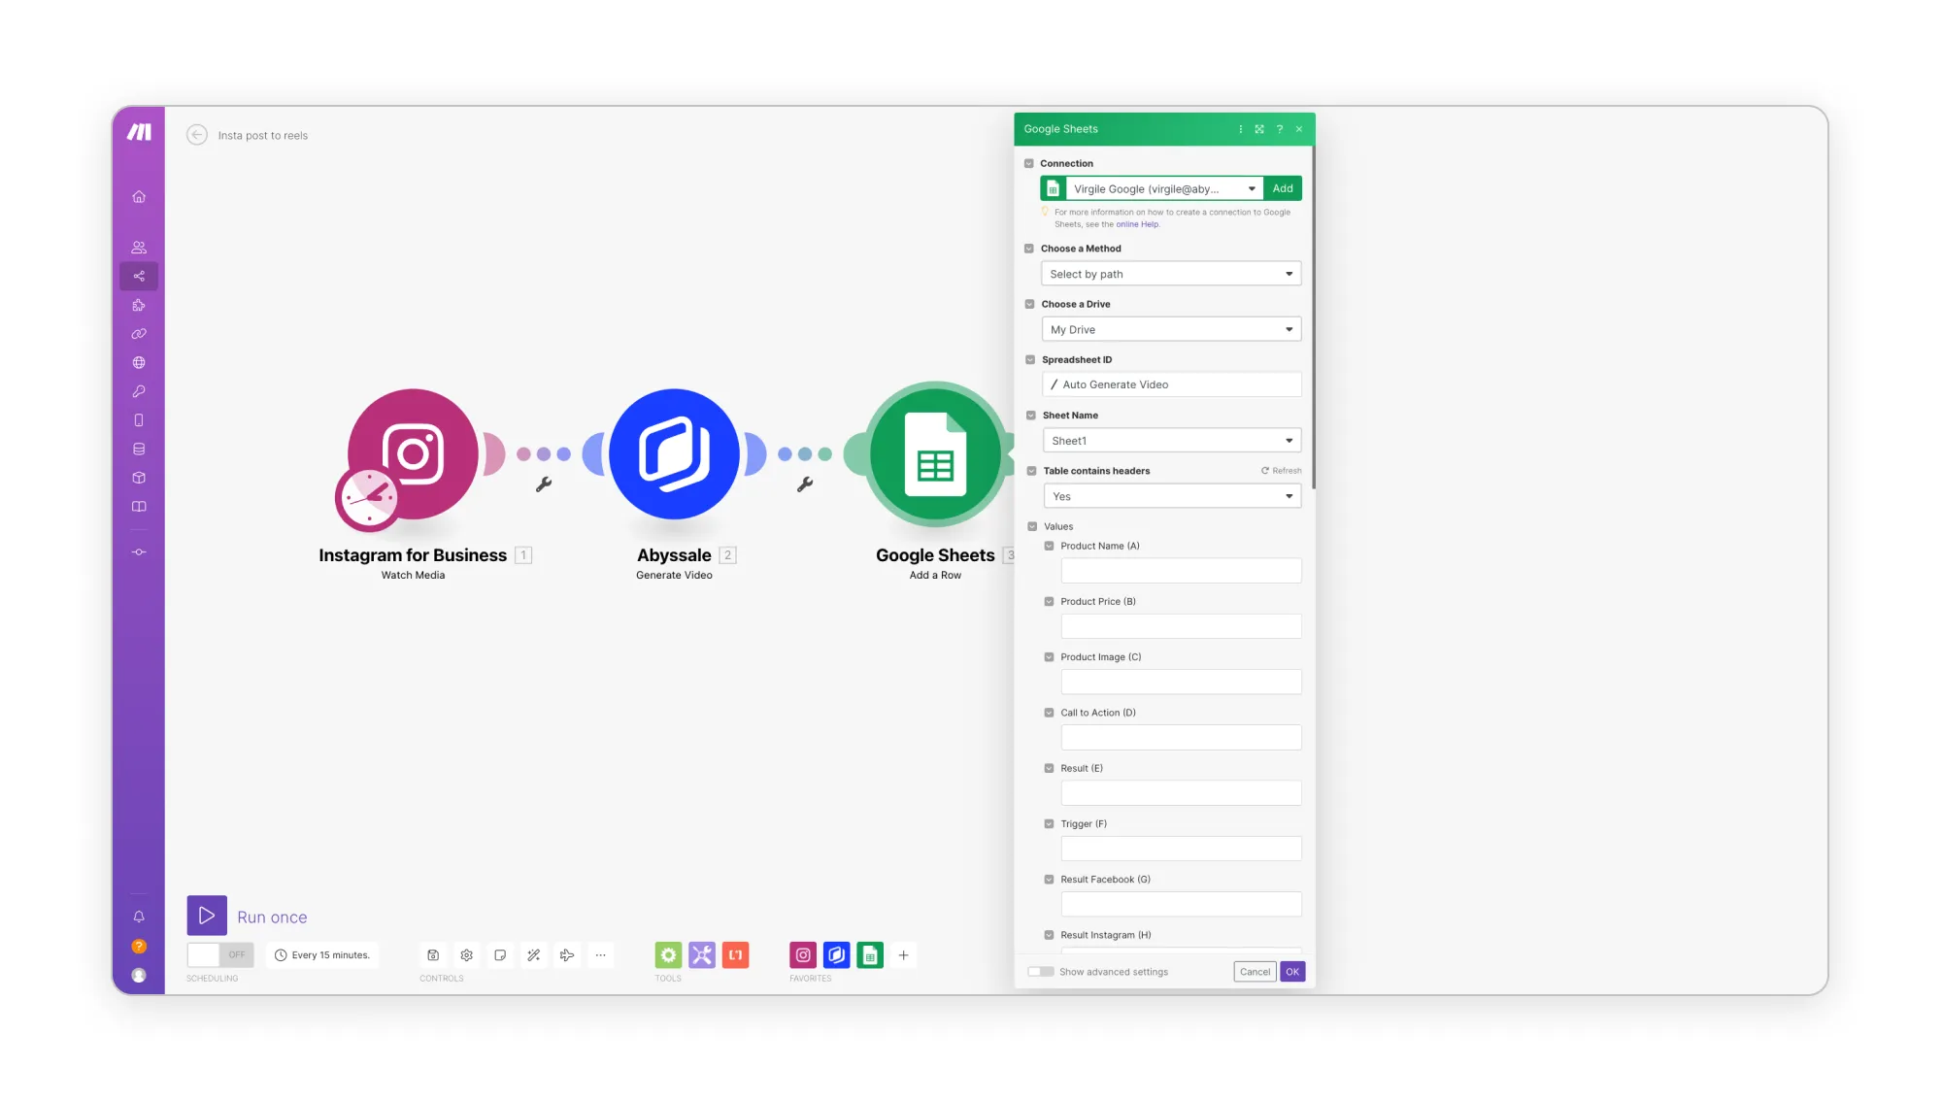Image resolution: width=1942 pixels, height=1101 pixels.
Task: Open the Connections link icon in sidebar
Action: [139, 334]
